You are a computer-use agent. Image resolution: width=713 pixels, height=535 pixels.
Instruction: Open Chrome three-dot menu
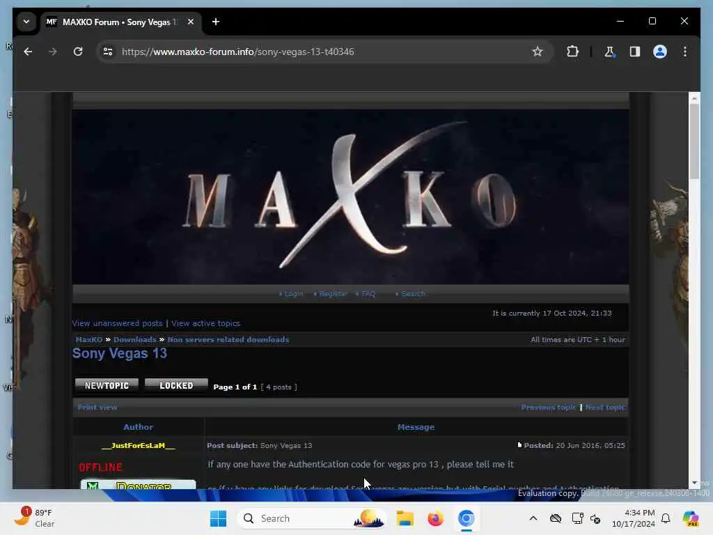[x=685, y=52]
